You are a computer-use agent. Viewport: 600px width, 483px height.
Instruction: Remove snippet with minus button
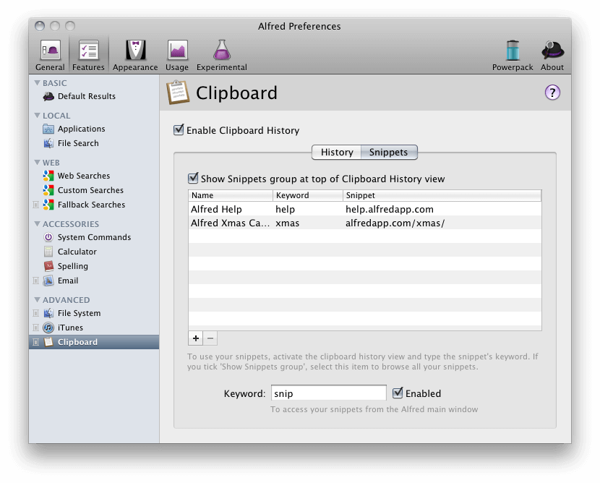coord(210,338)
